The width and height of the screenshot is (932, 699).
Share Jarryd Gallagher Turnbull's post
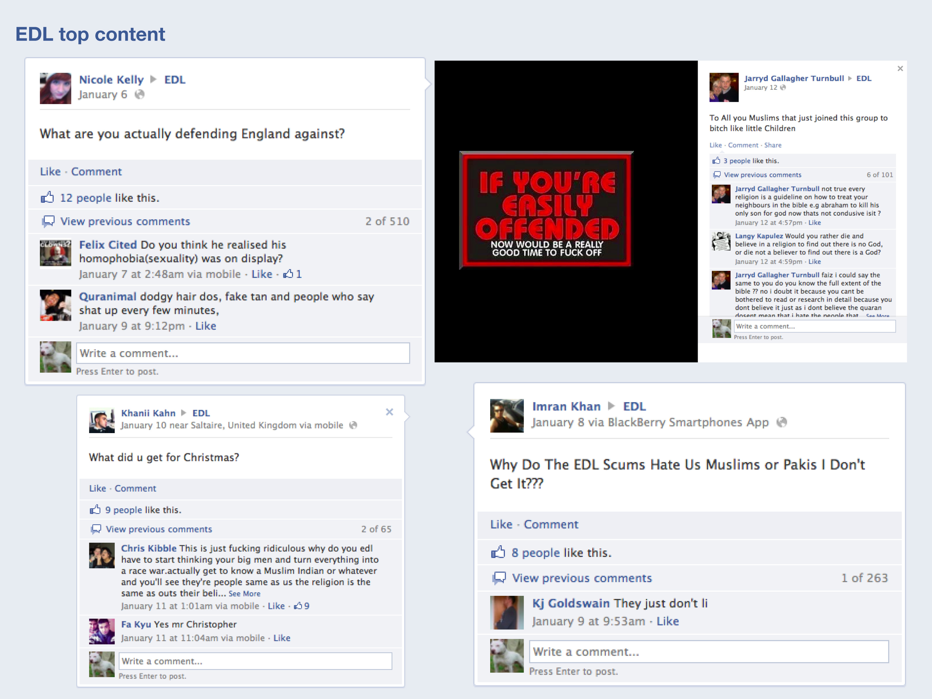tap(773, 145)
